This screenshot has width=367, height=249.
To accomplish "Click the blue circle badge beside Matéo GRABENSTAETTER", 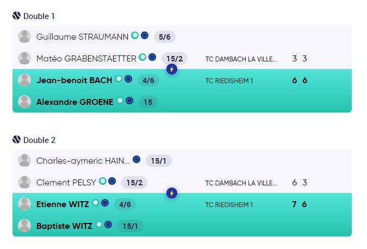I will click(x=152, y=57).
